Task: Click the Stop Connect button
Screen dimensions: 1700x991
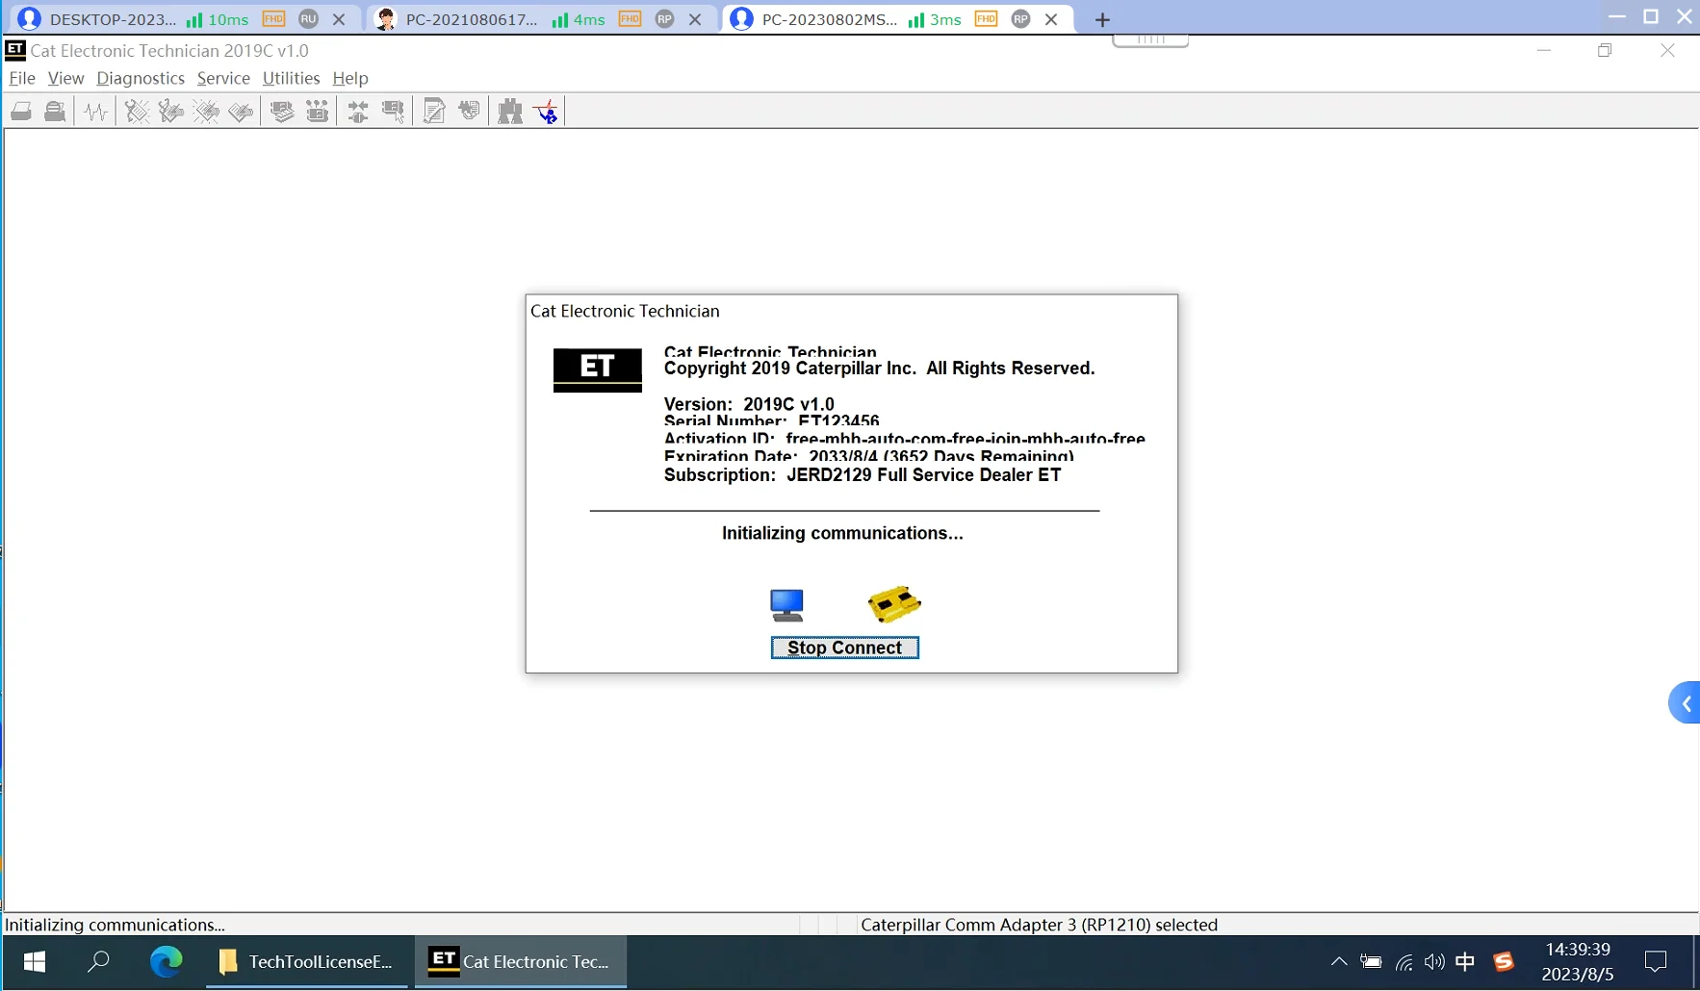Action: click(845, 648)
